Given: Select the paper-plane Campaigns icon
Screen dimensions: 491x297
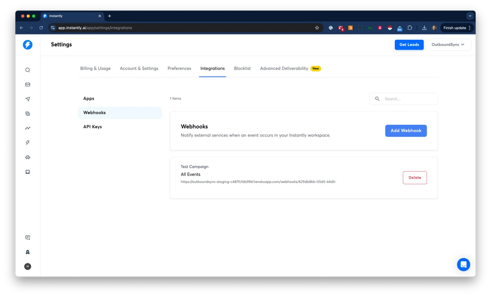Looking at the screenshot, I should point(27,99).
